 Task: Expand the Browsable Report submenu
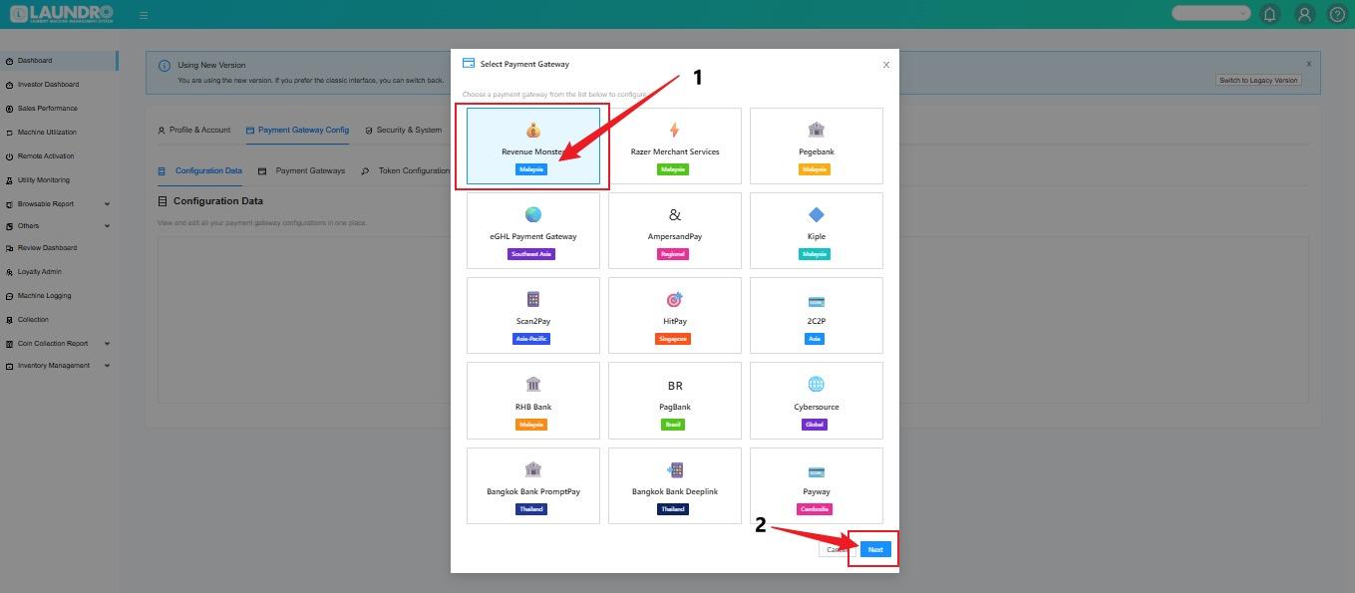pyautogui.click(x=59, y=204)
